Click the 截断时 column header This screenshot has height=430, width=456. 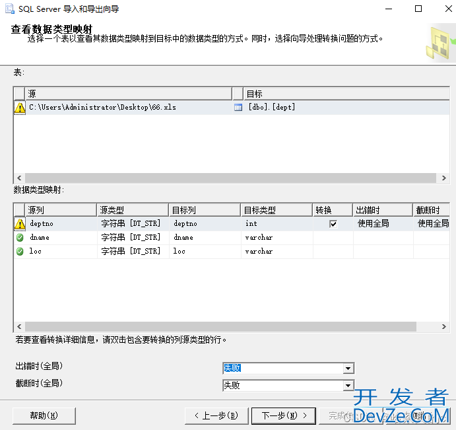point(432,210)
